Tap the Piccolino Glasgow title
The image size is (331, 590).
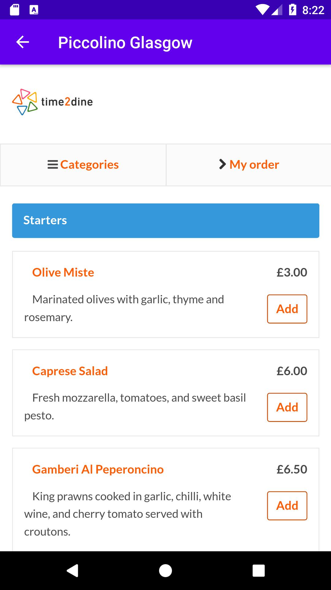pos(125,43)
